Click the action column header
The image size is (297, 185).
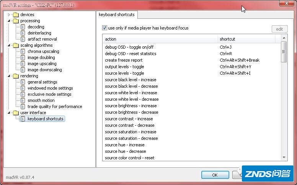click(x=160, y=39)
